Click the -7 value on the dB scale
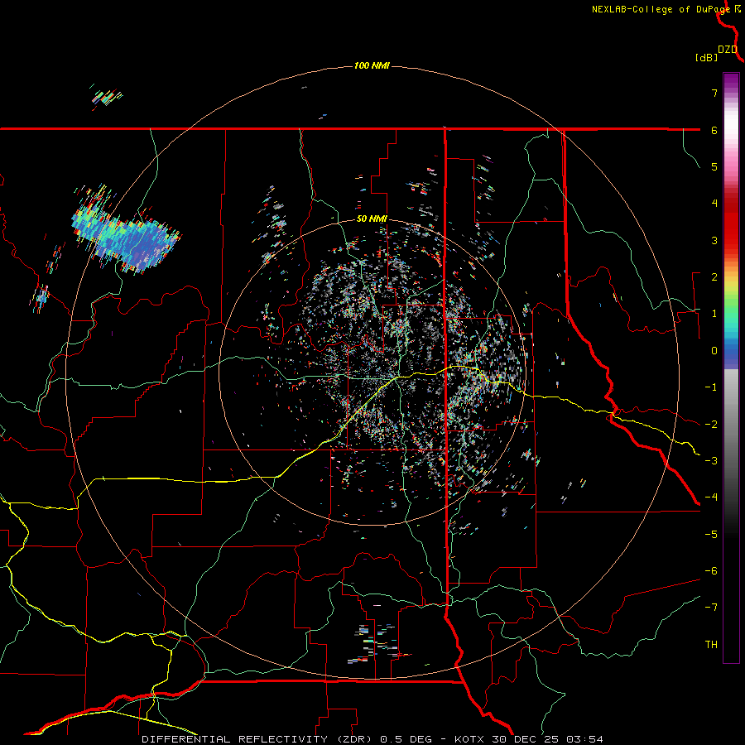This screenshot has width=745, height=745. point(711,608)
